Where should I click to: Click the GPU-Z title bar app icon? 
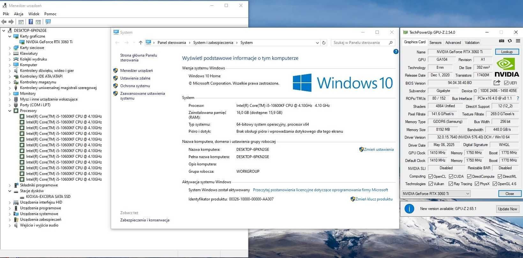point(405,32)
